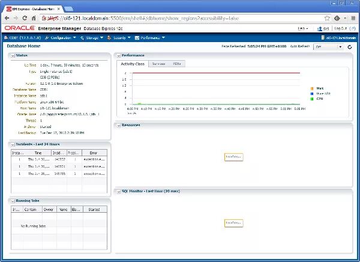Go back with the browser back arrow

coord(7,18)
